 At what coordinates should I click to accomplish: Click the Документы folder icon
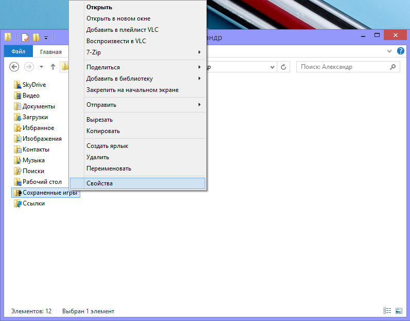[17, 106]
